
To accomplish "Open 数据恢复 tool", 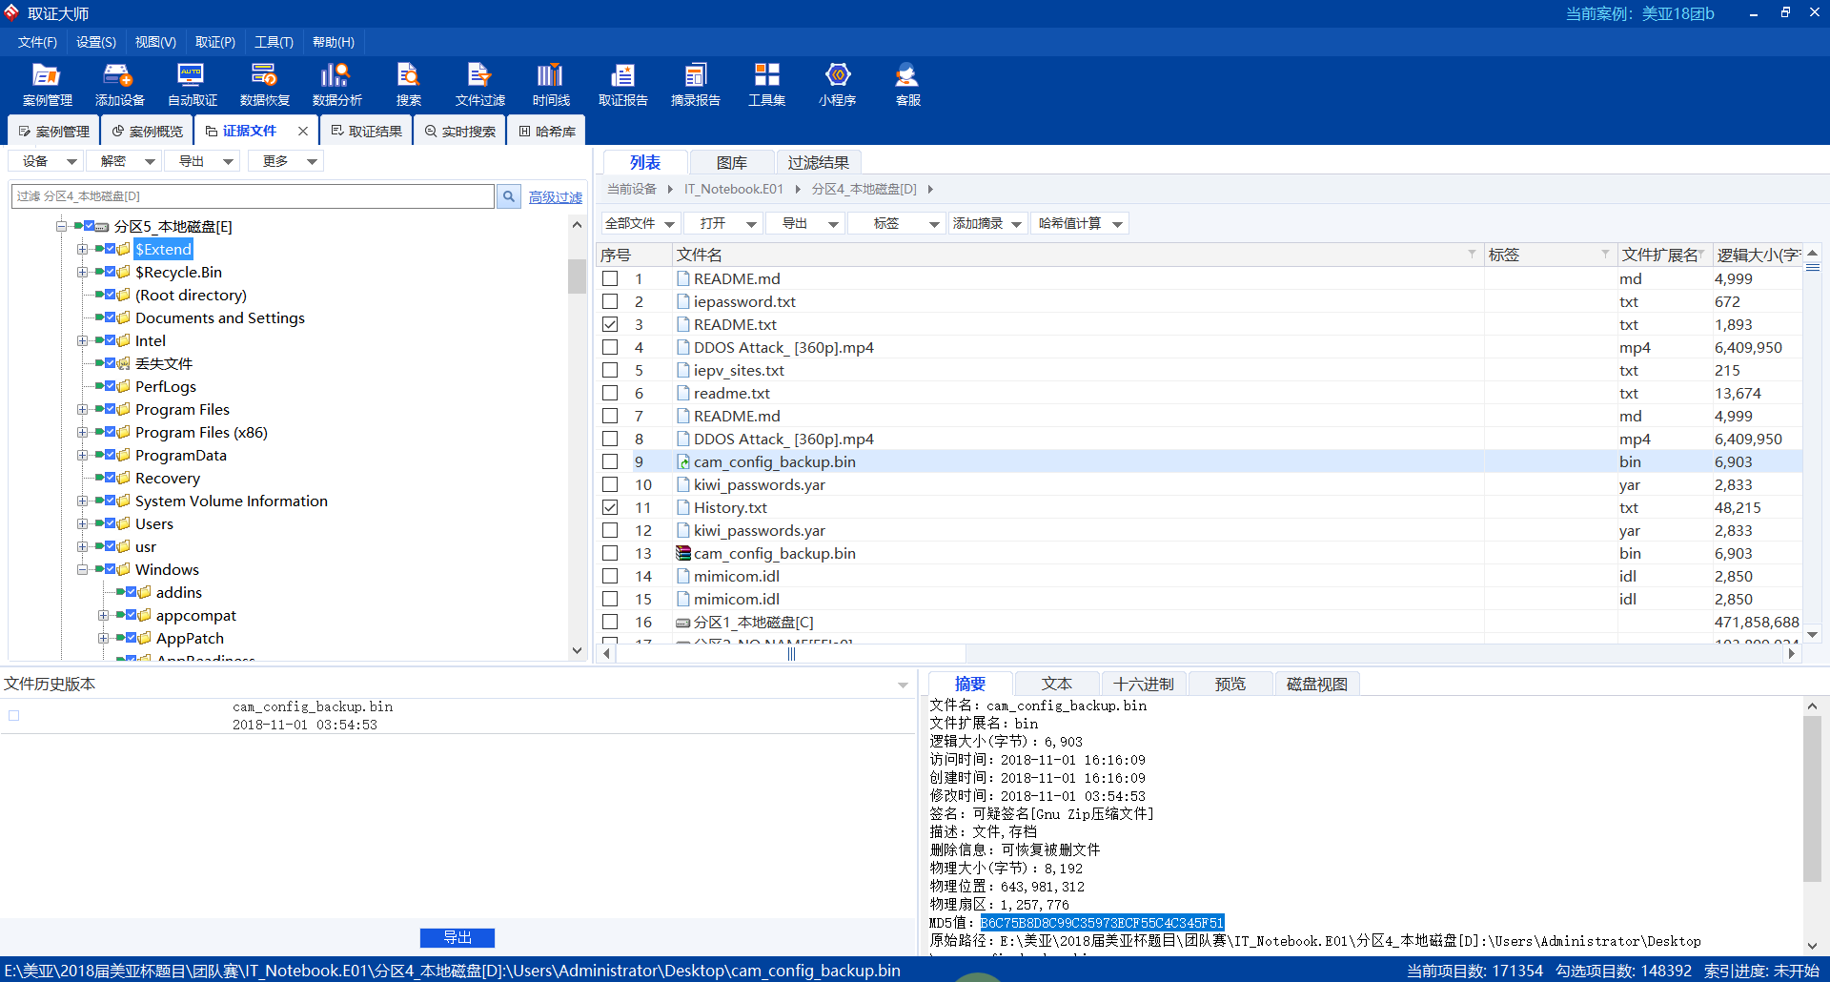I will click(x=264, y=85).
